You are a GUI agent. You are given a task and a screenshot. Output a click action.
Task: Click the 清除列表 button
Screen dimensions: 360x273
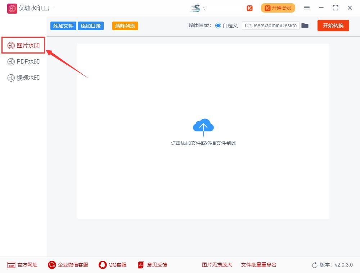(x=125, y=26)
